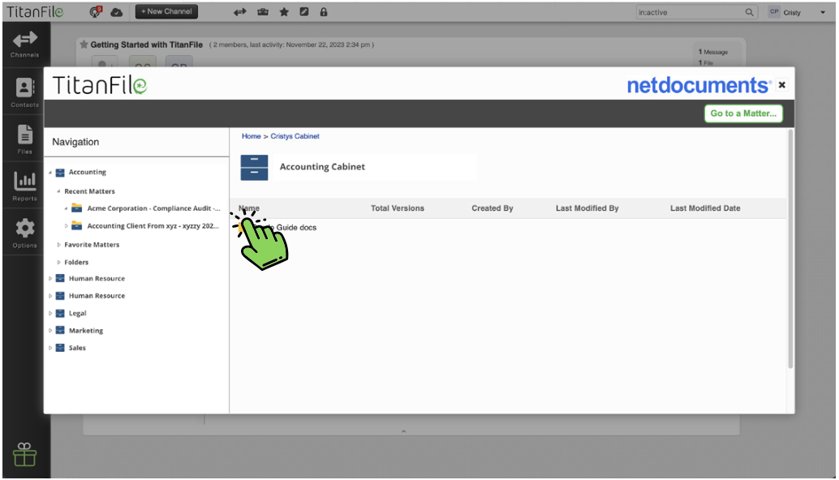
Task: Expand the Favorite Matters node
Action: [58, 245]
